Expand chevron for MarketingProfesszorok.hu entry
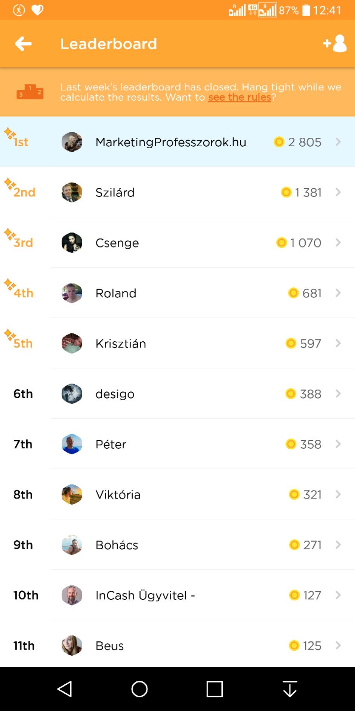 [x=338, y=142]
